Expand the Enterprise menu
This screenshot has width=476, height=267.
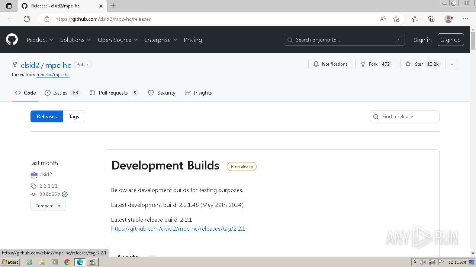[161, 40]
